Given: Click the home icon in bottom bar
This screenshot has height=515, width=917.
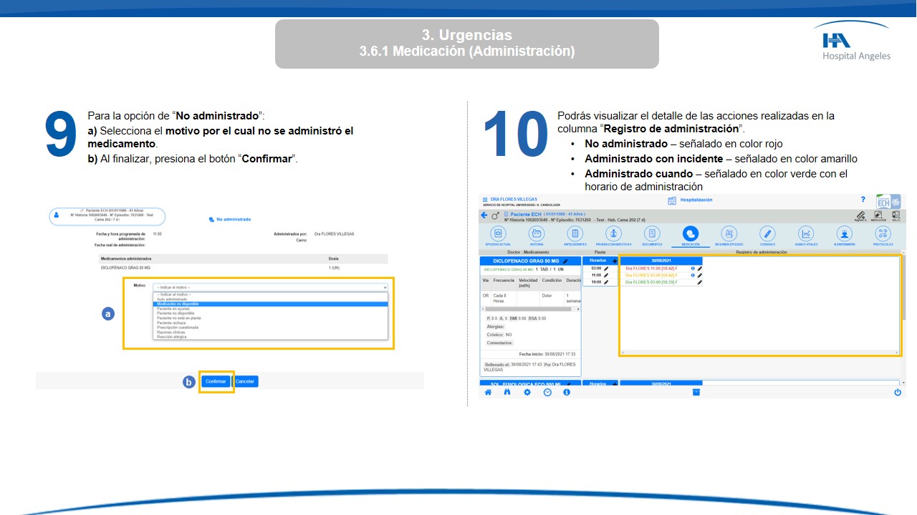Looking at the screenshot, I should 488,392.
